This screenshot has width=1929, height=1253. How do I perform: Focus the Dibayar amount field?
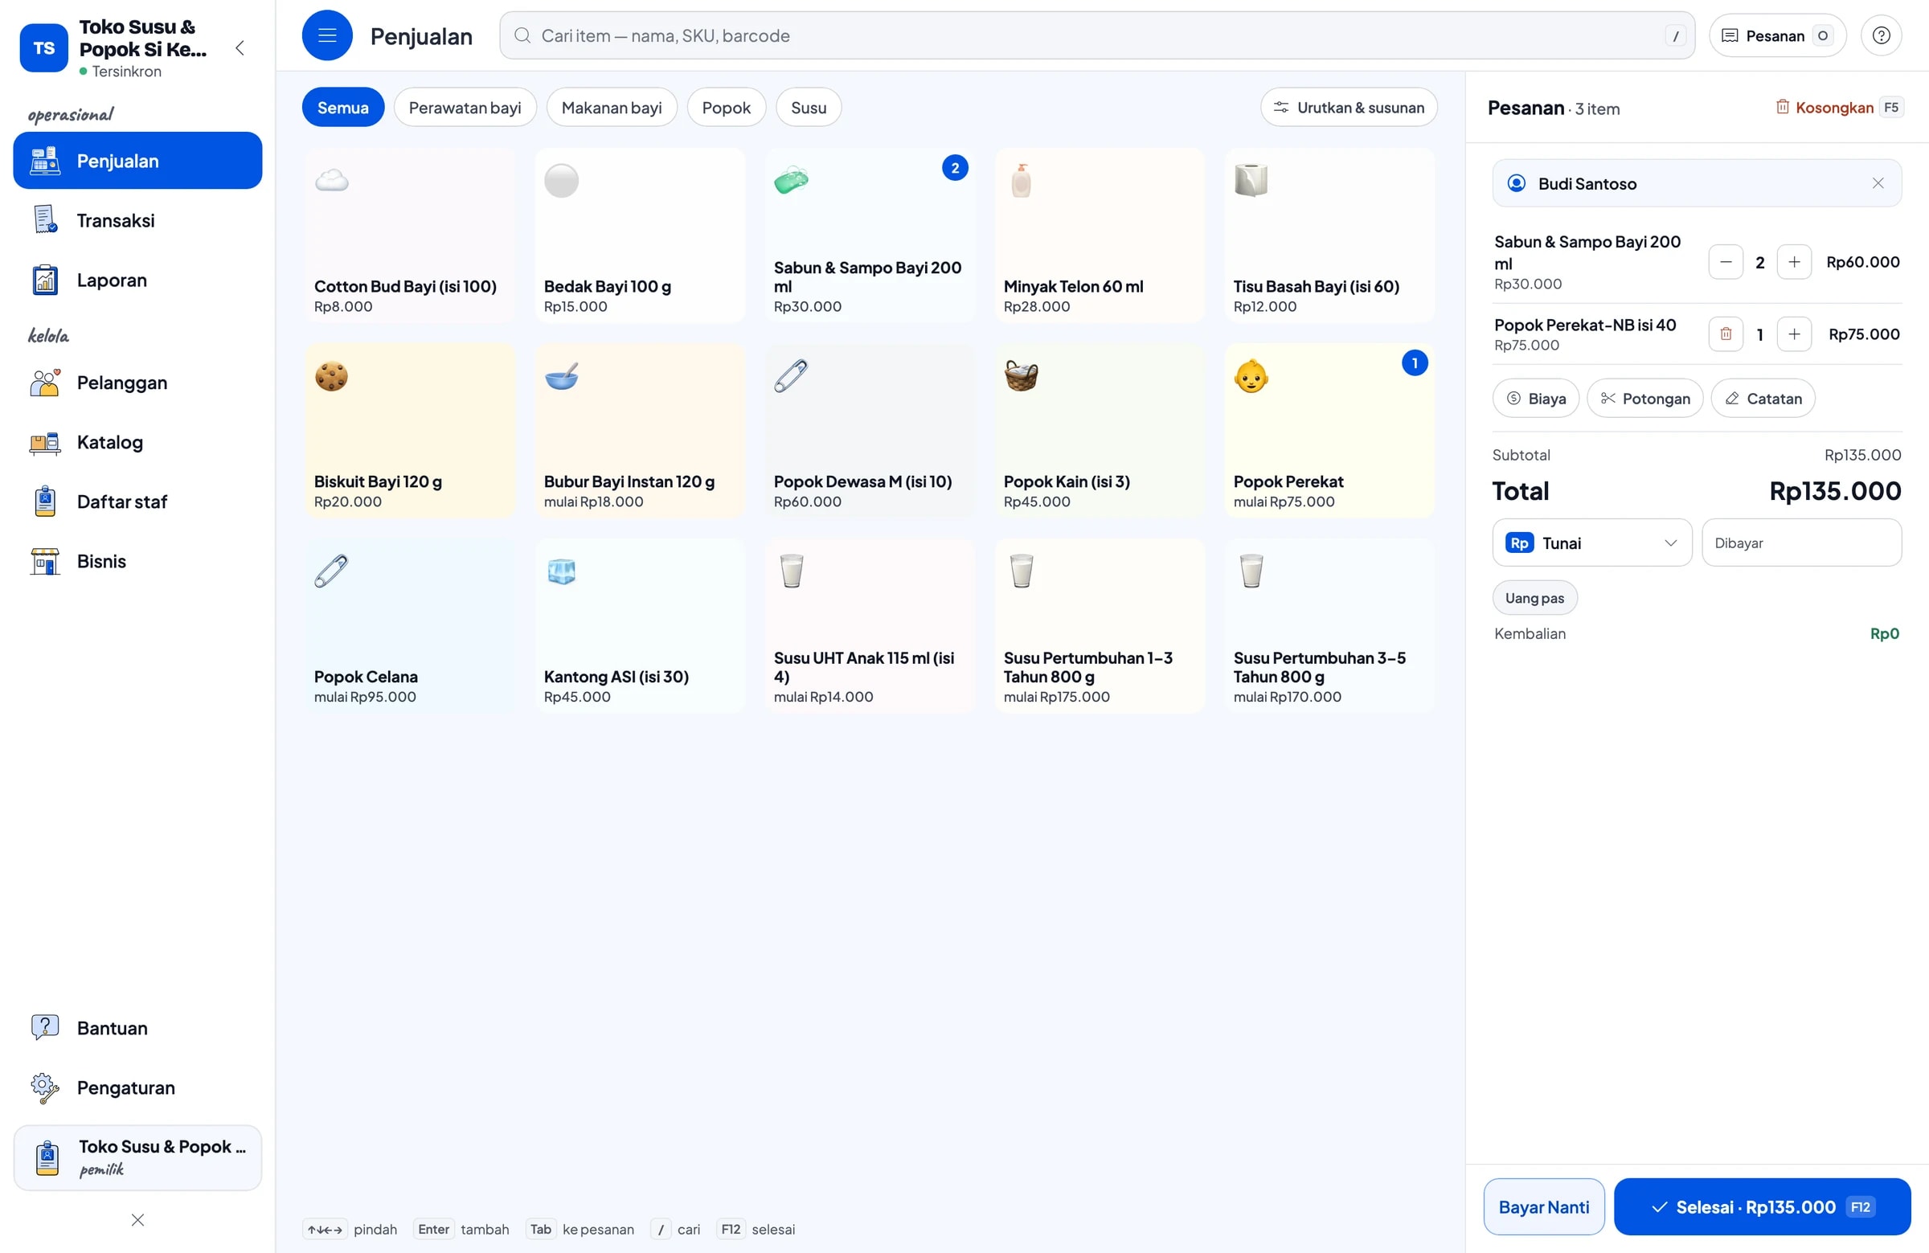coord(1801,543)
